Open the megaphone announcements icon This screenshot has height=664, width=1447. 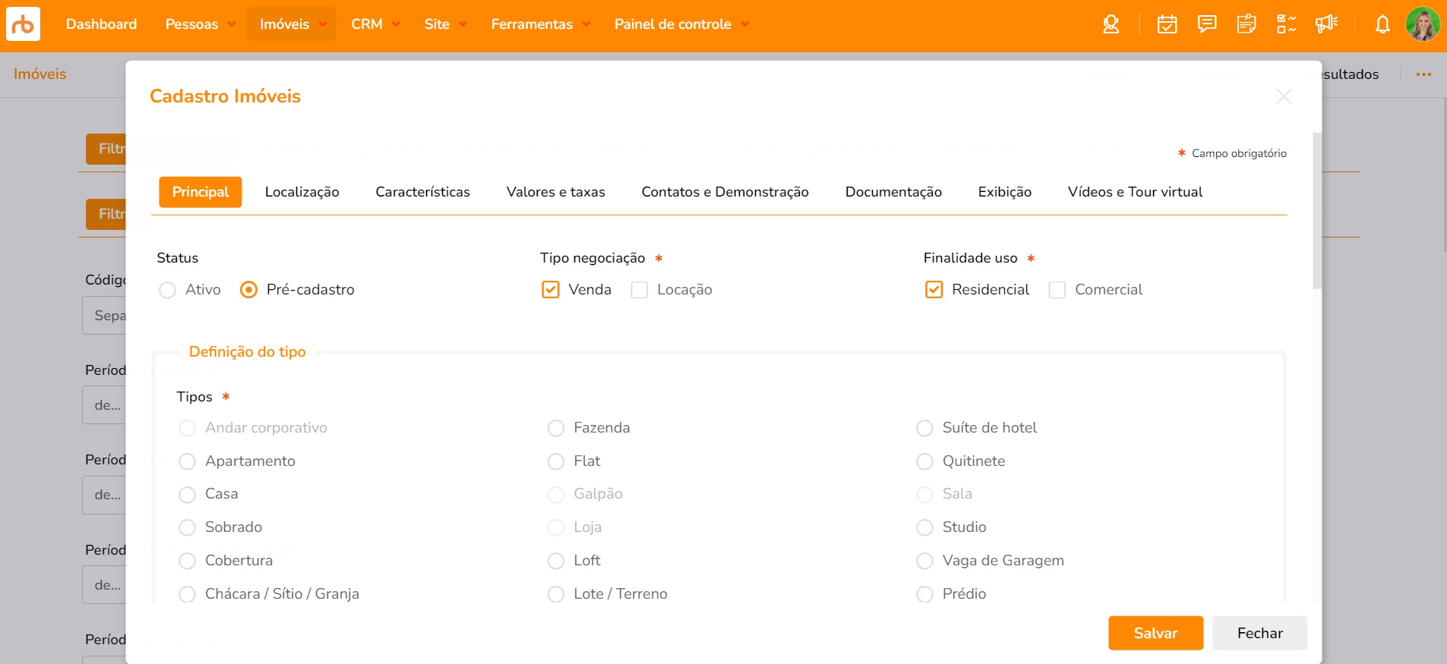[1326, 24]
